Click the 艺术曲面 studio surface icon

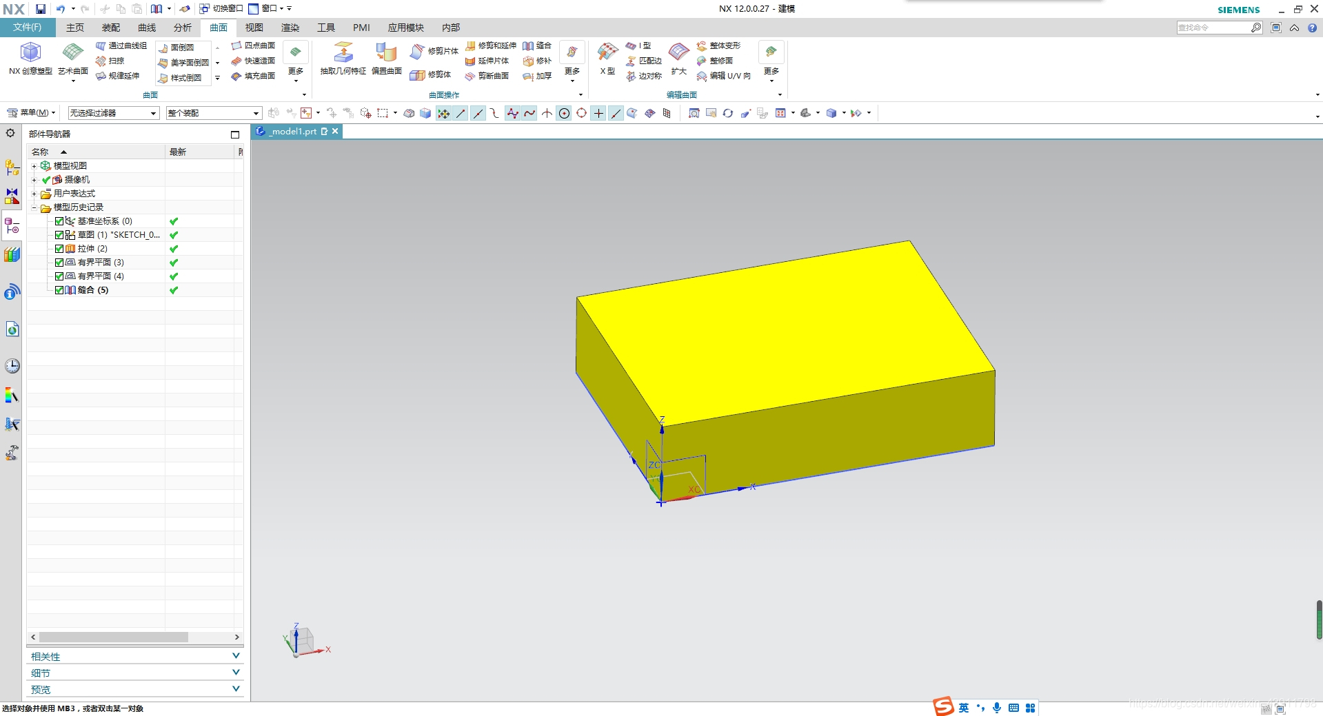click(73, 52)
